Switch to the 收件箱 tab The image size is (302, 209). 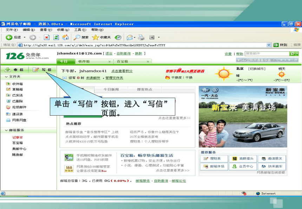coord(94,61)
